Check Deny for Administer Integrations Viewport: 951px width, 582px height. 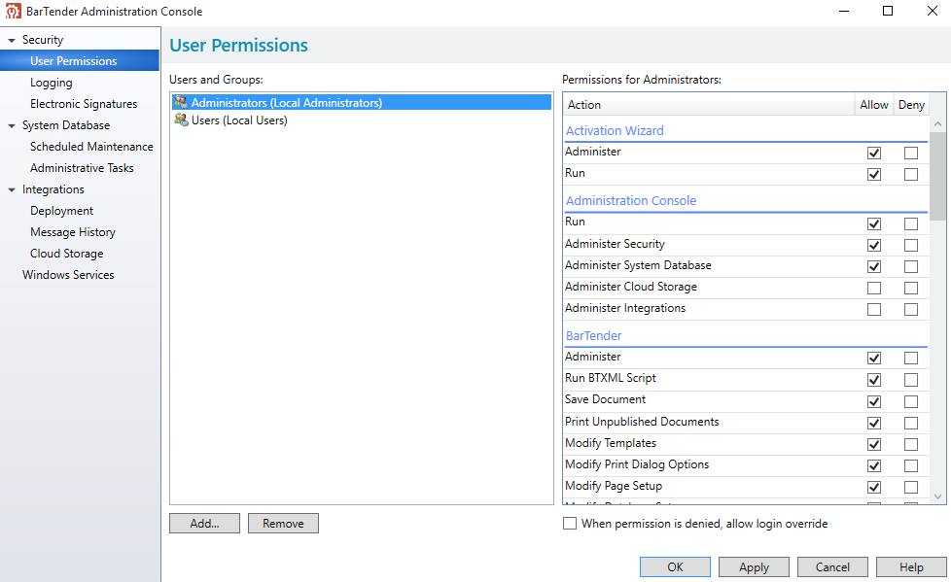911,309
